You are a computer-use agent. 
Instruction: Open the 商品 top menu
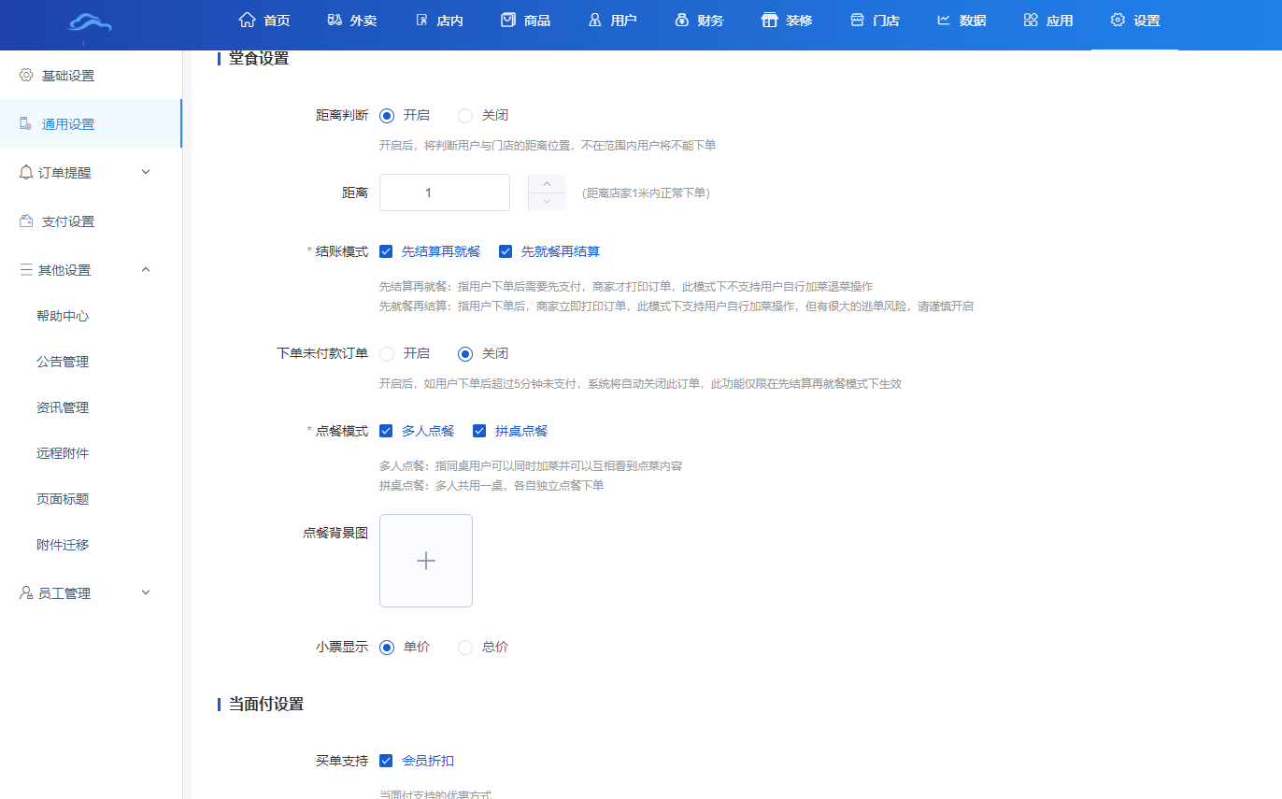tap(525, 21)
